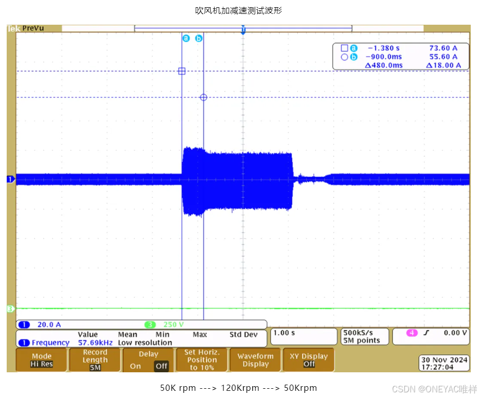Click the Max column header
The height and width of the screenshot is (397, 479).
click(200, 335)
